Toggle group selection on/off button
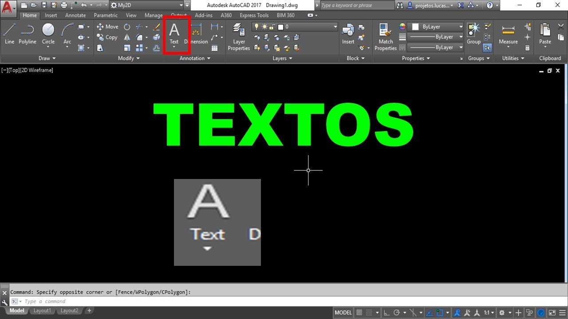 pyautogui.click(x=487, y=48)
